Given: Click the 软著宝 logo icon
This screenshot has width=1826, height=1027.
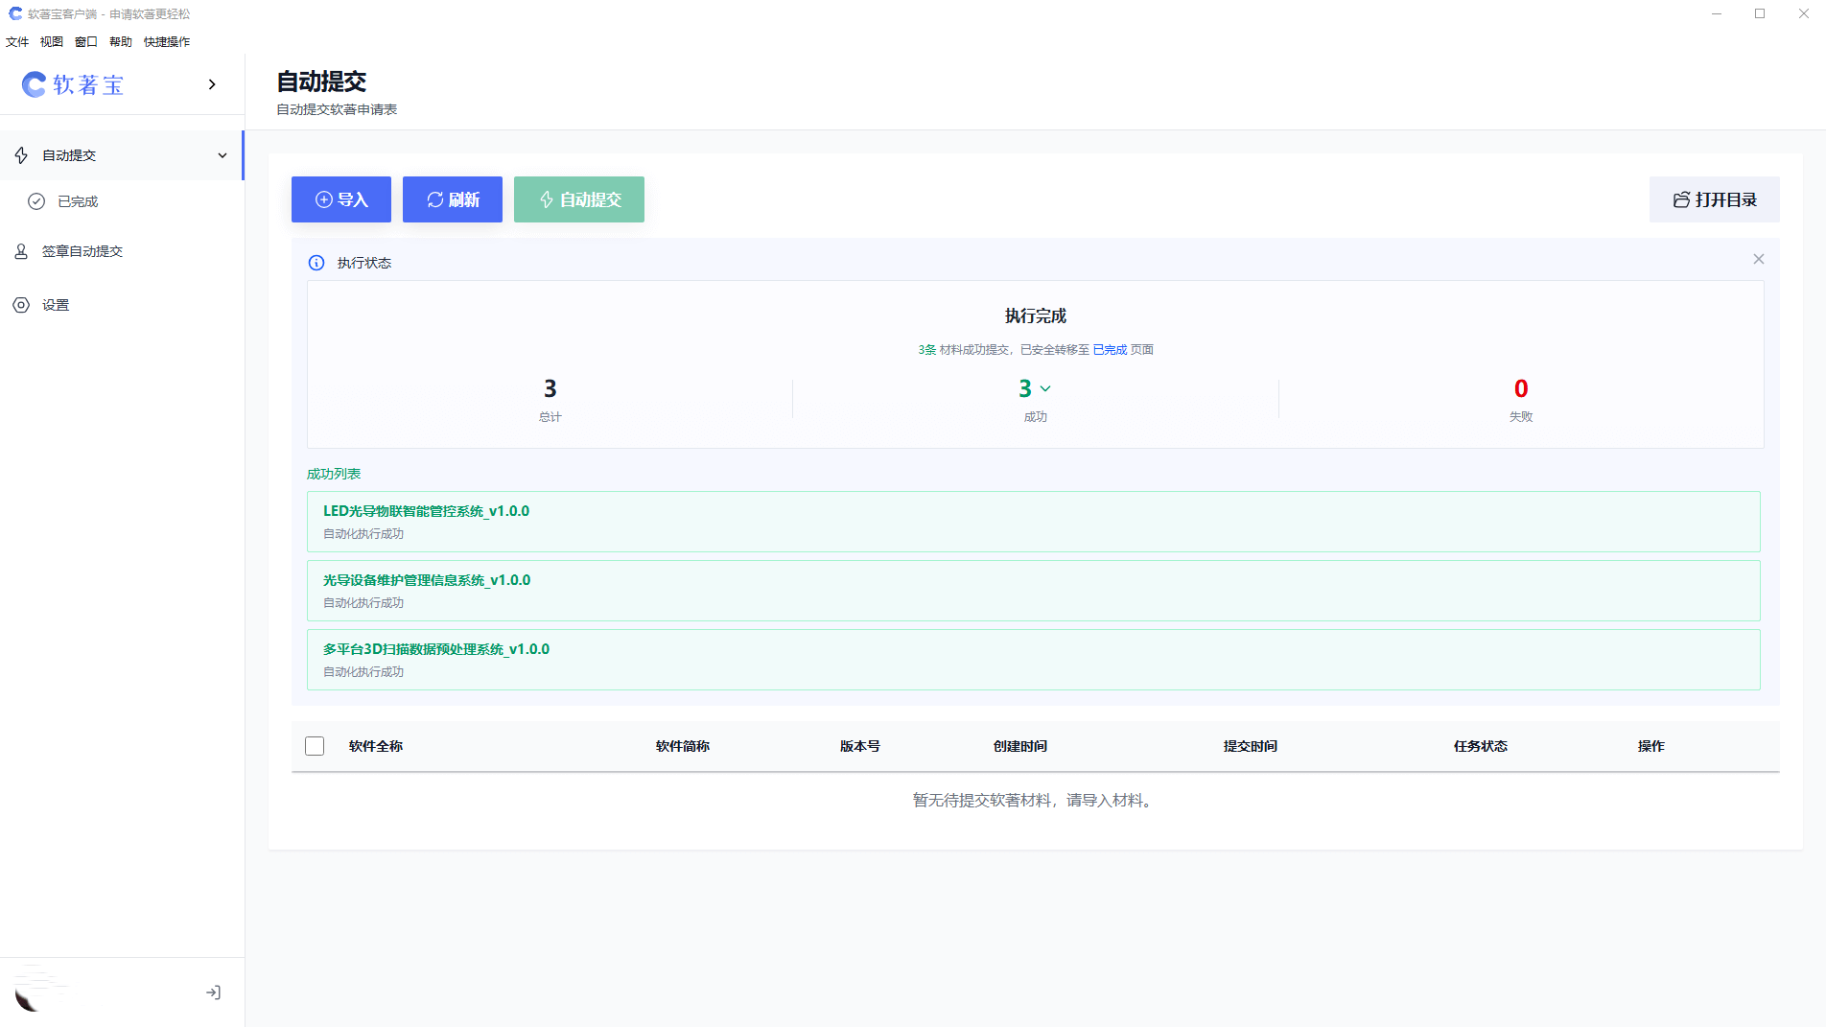Looking at the screenshot, I should point(35,84).
